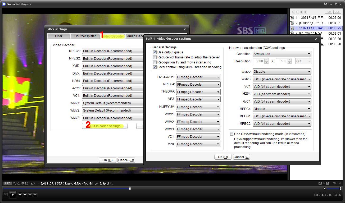Move playlist item to top
This screenshot has height=203, width=345.
(302, 12)
